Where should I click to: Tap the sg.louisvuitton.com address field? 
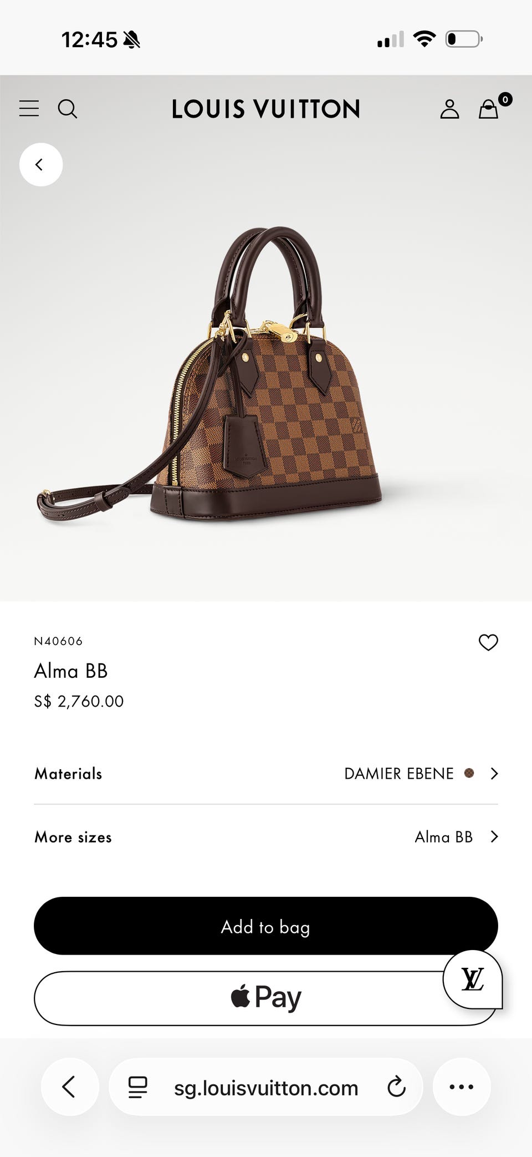pos(266,1087)
